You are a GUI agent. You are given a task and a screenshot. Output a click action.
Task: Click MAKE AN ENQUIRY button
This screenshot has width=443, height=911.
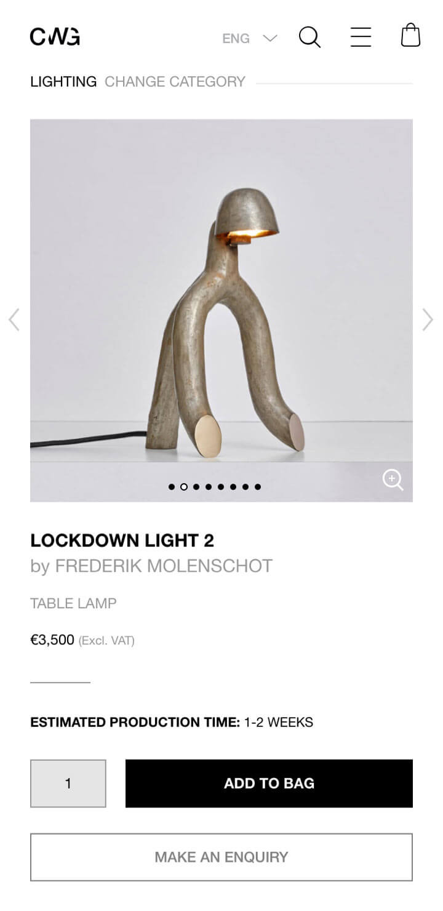(x=221, y=857)
